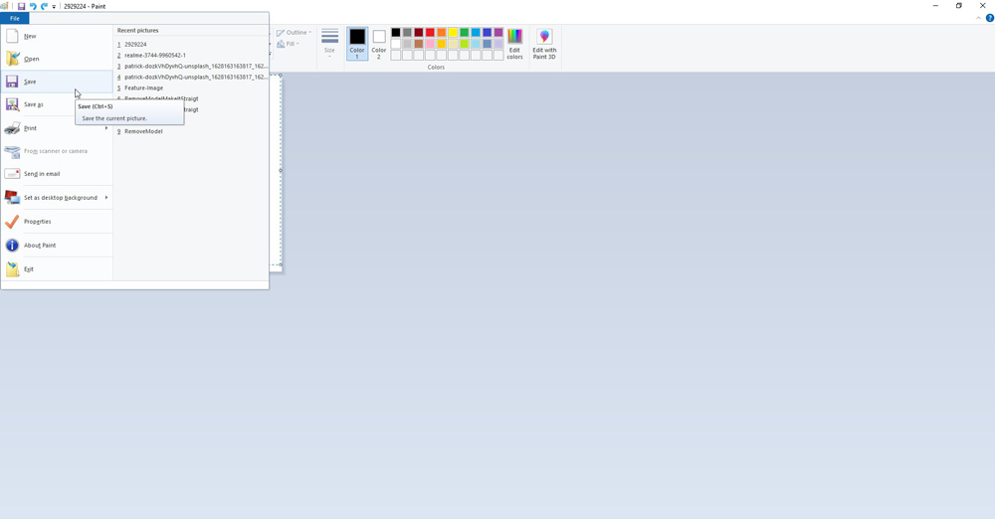Pick the blue-gray palette swatch

click(x=488, y=44)
